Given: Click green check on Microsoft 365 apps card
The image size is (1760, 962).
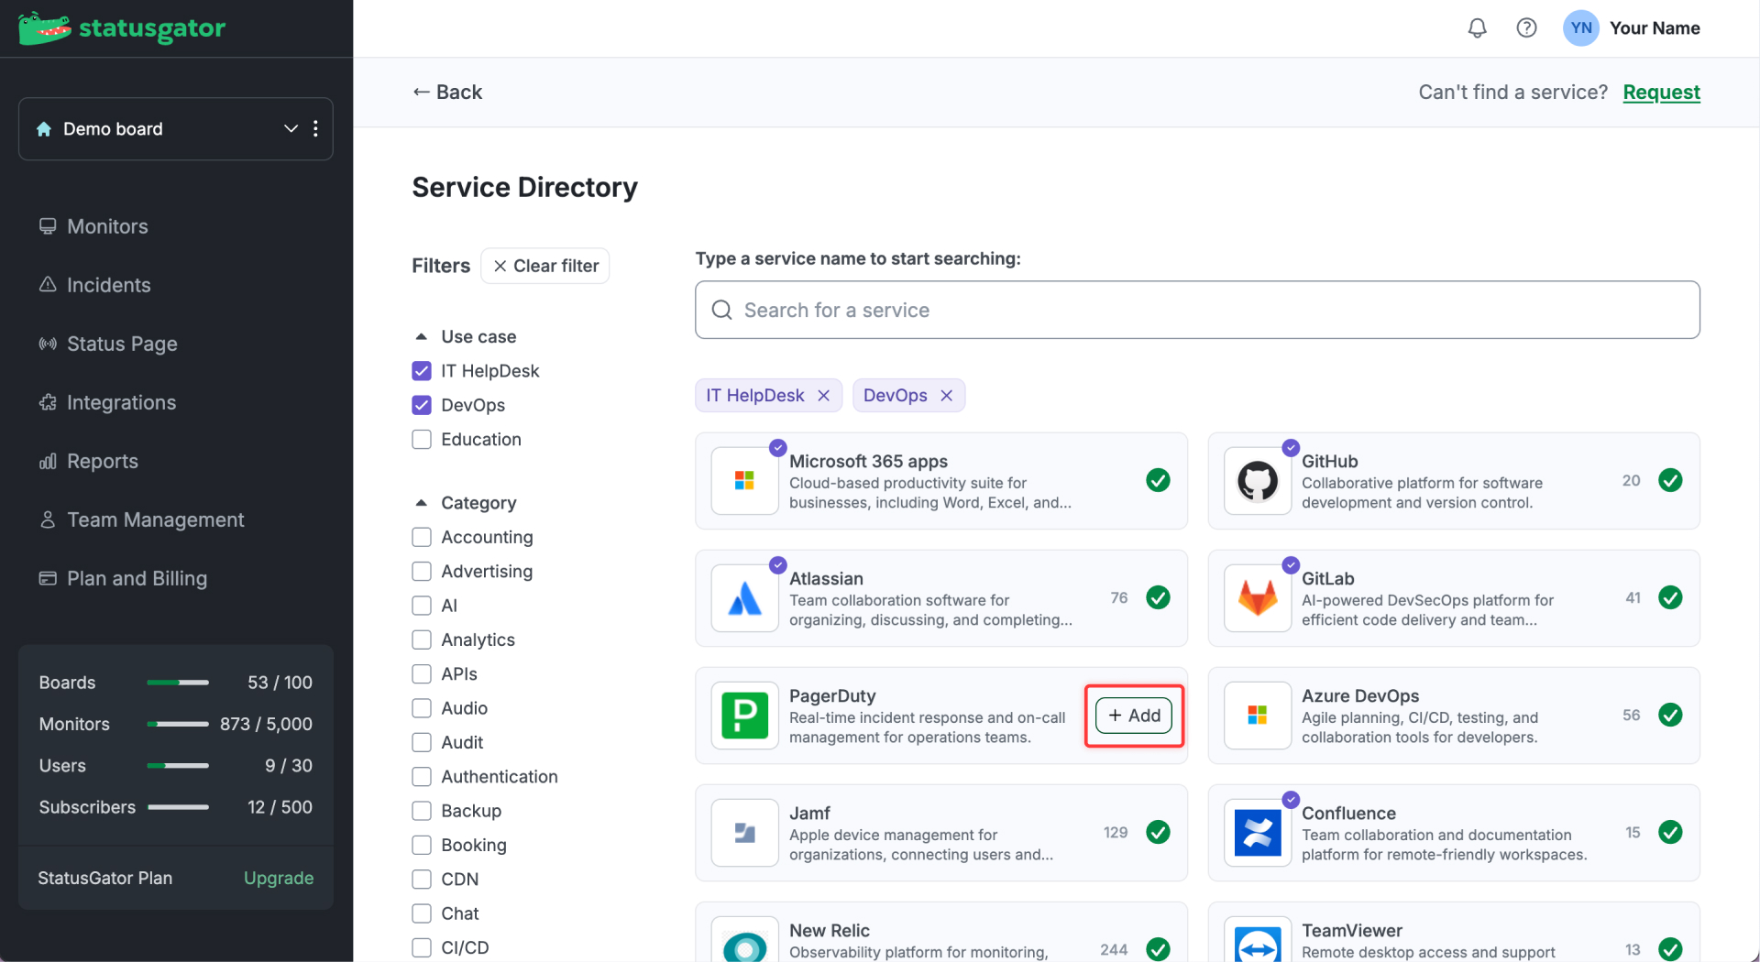Looking at the screenshot, I should pyautogui.click(x=1158, y=480).
